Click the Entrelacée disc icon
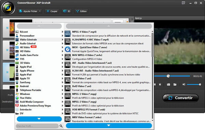205x130 pixels. (17, 110)
